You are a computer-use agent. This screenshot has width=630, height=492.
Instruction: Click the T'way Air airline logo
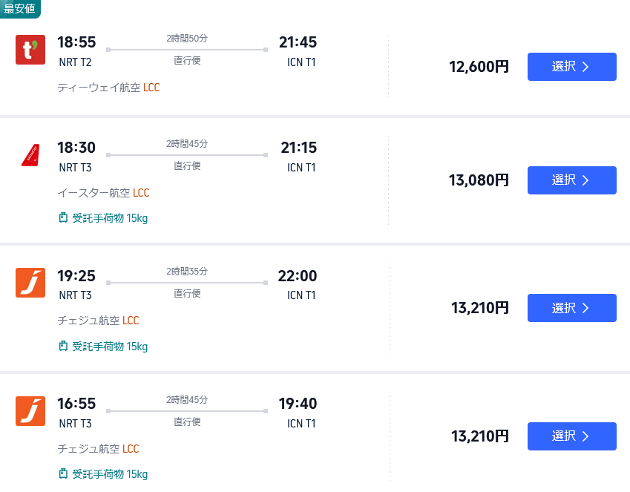pyautogui.click(x=31, y=50)
